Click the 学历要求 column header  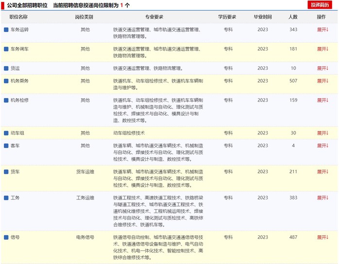click(x=227, y=17)
